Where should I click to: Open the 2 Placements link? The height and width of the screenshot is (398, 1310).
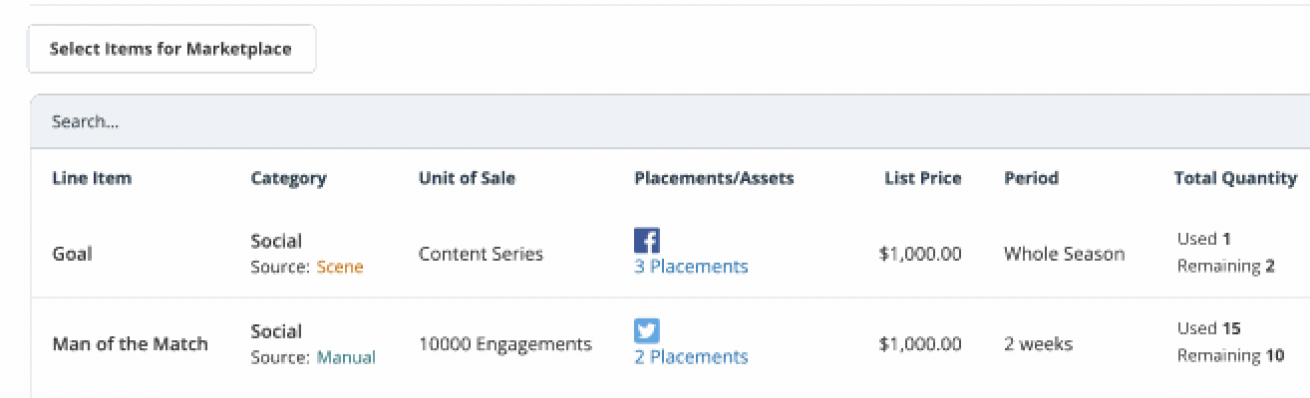tap(691, 357)
